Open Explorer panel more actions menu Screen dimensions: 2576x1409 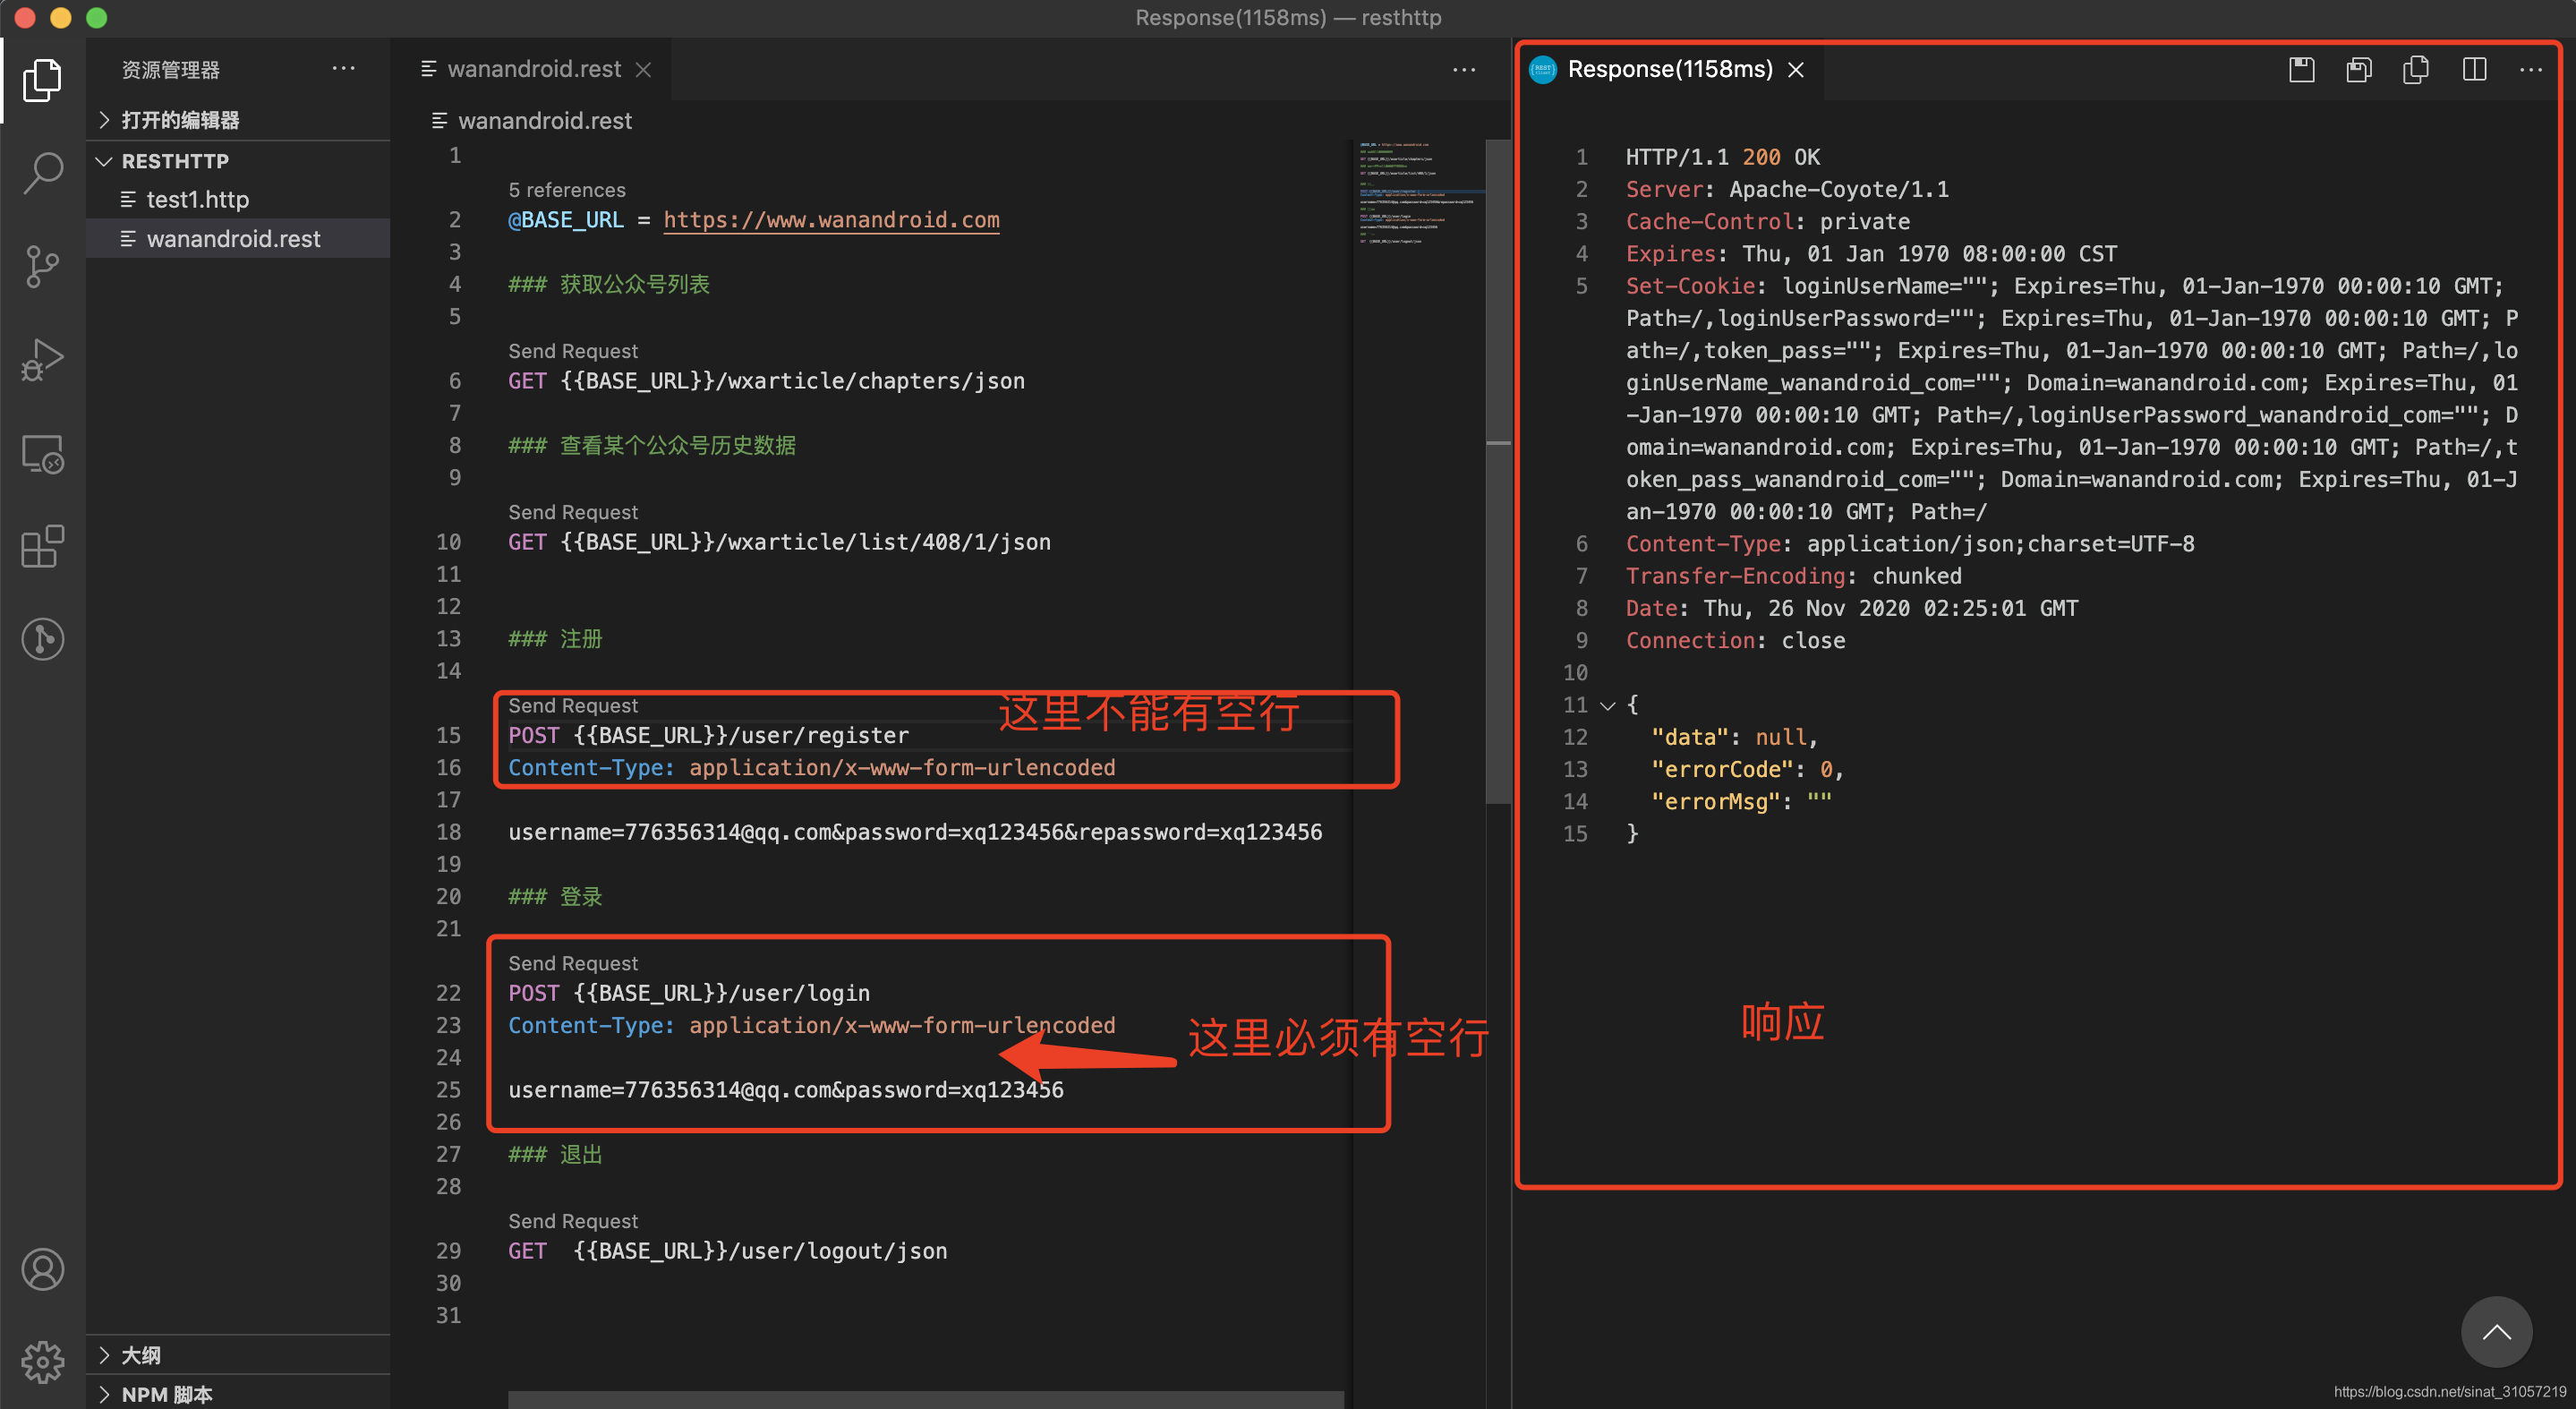(x=343, y=68)
